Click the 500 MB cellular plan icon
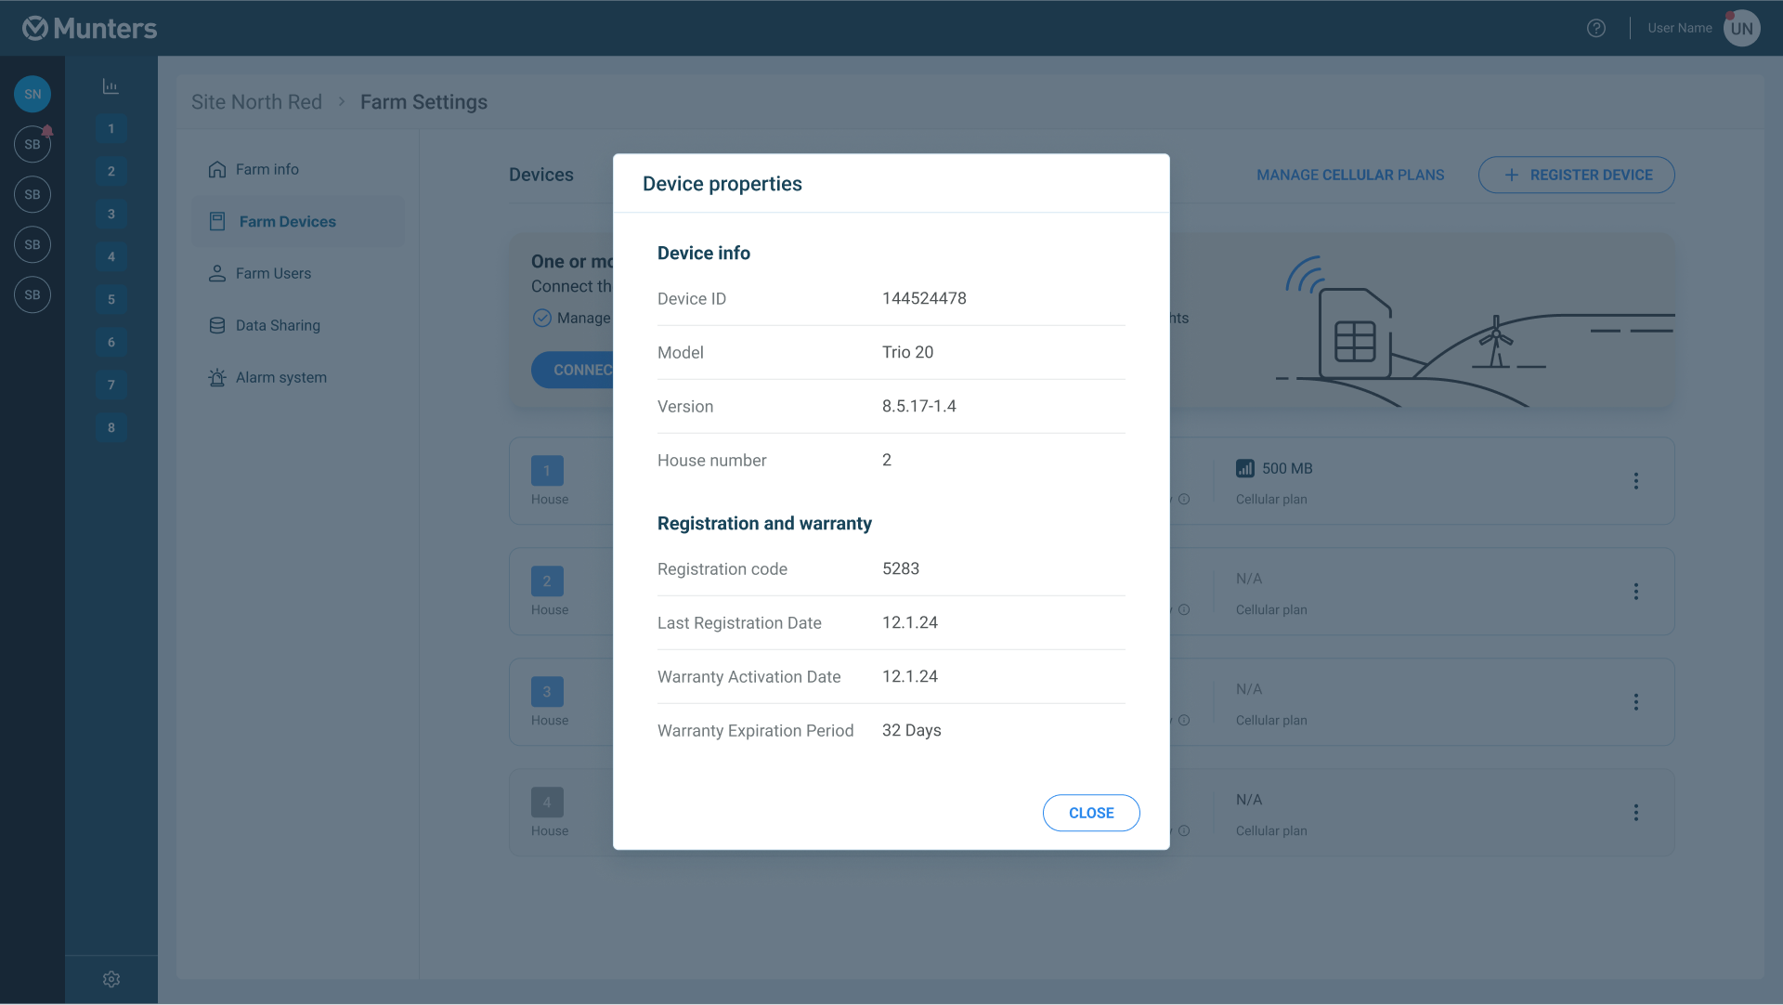Viewport: 1783px width, 1005px height. point(1244,468)
